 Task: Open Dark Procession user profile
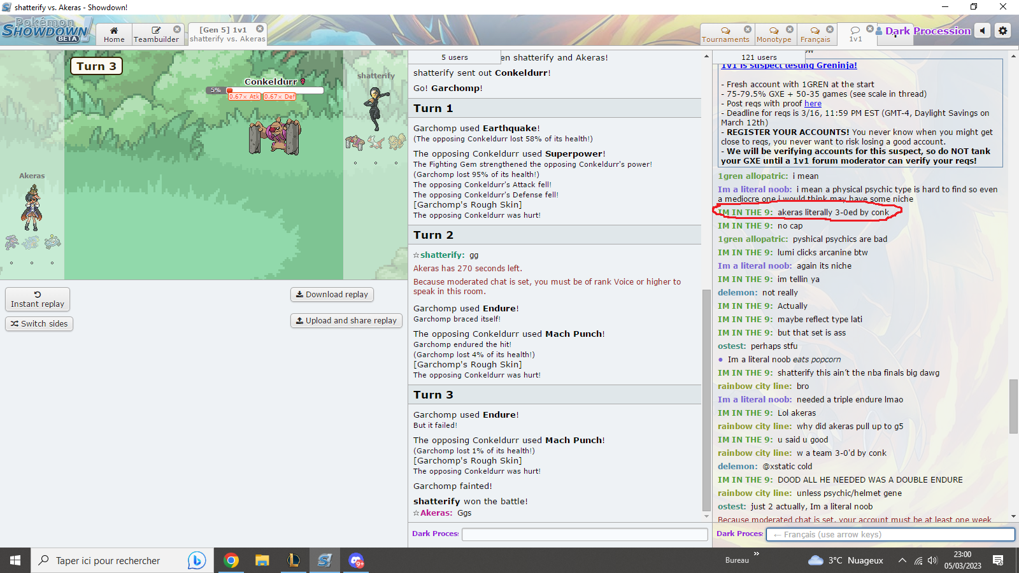(923, 31)
